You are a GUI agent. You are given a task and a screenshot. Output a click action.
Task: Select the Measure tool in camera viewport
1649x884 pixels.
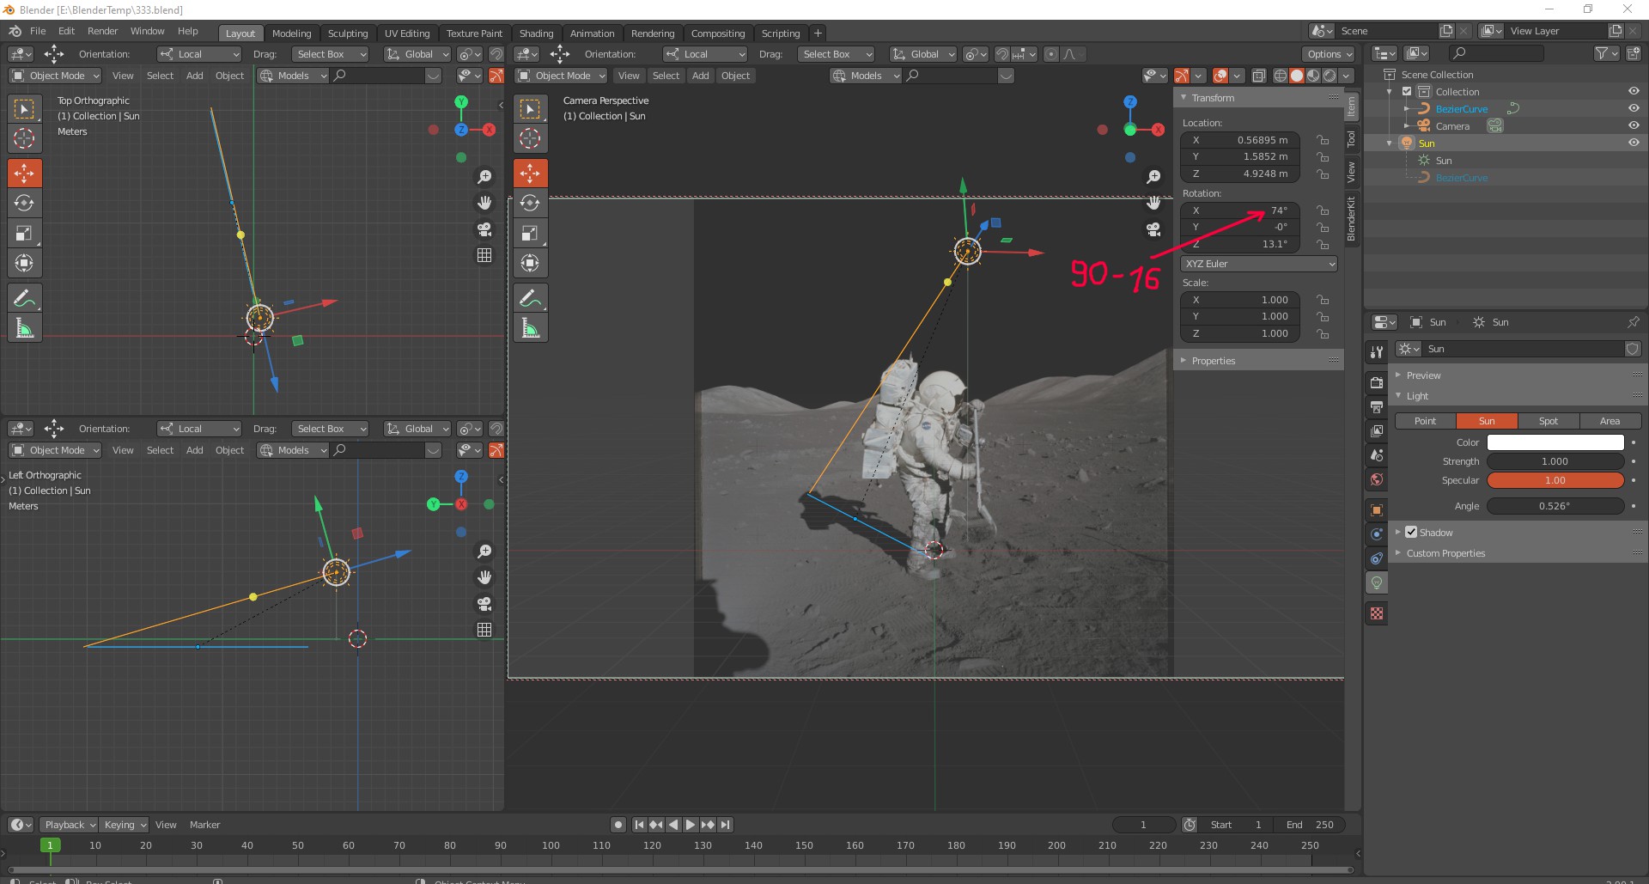tap(530, 328)
